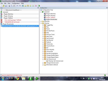Screen dimensions: 108x102
Task: Open the Windows Start menu
Action: 3,79
